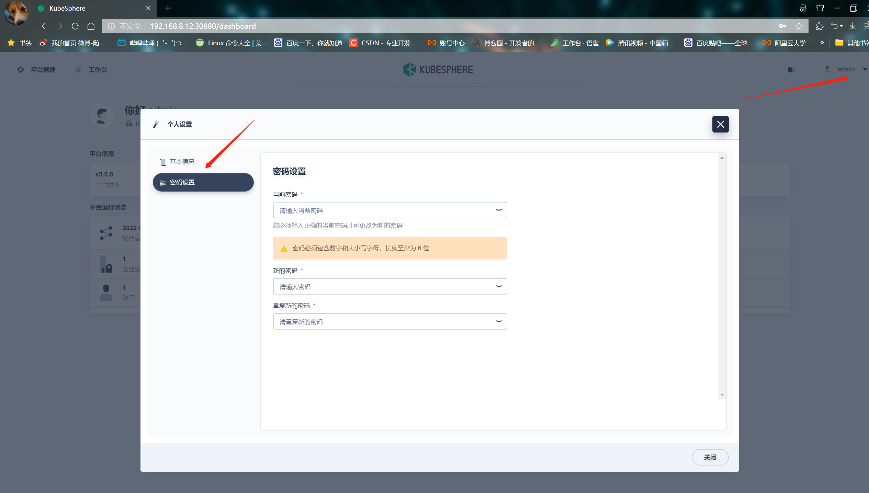Toggle visibility of the new password
This screenshot has height=493, width=869.
tap(499, 286)
